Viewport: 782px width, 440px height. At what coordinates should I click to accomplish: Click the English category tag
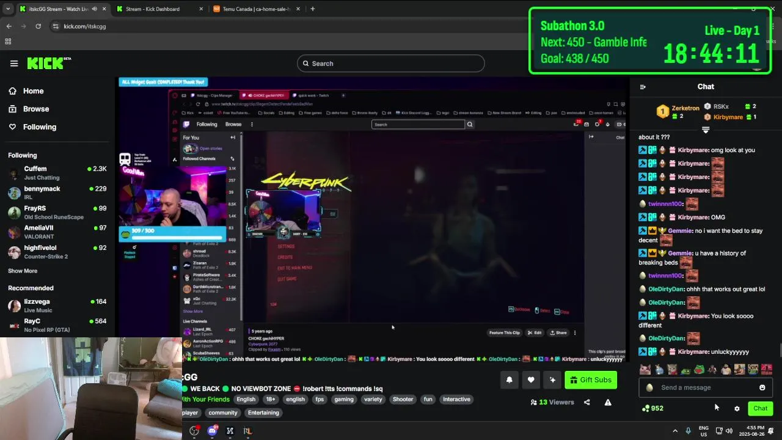coord(246,400)
